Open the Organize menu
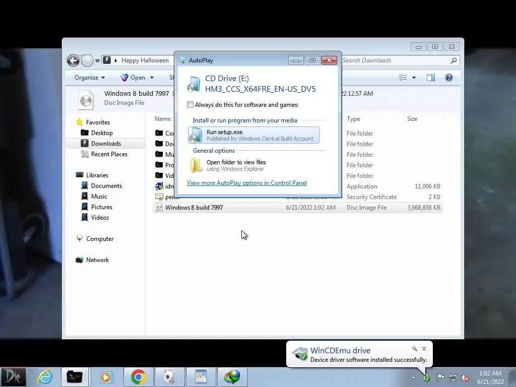Image resolution: width=516 pixels, height=387 pixels. coord(90,78)
